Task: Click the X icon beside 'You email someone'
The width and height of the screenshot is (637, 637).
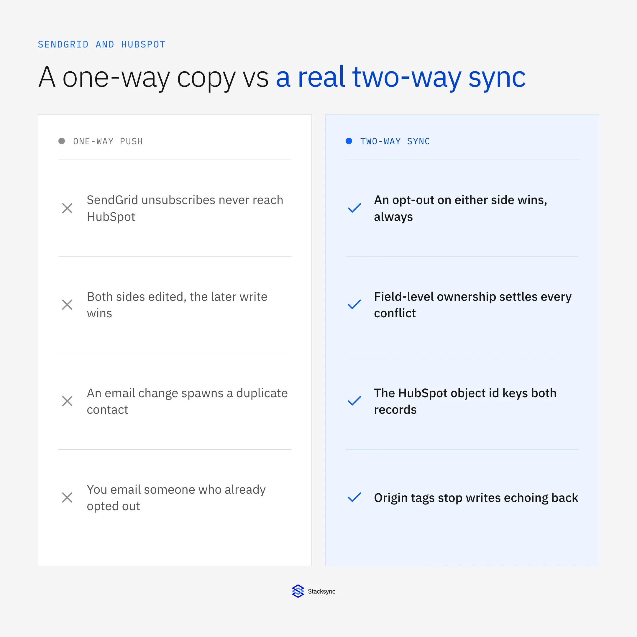Action: 67,498
